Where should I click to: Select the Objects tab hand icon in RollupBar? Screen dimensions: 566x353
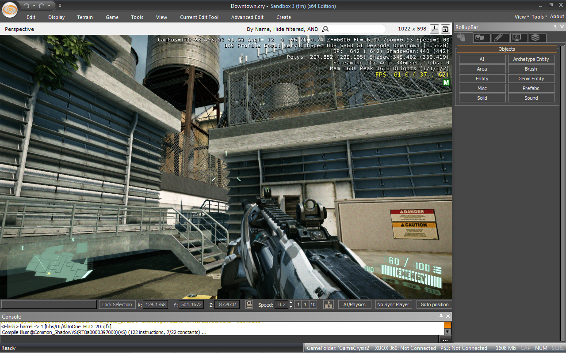pos(462,38)
